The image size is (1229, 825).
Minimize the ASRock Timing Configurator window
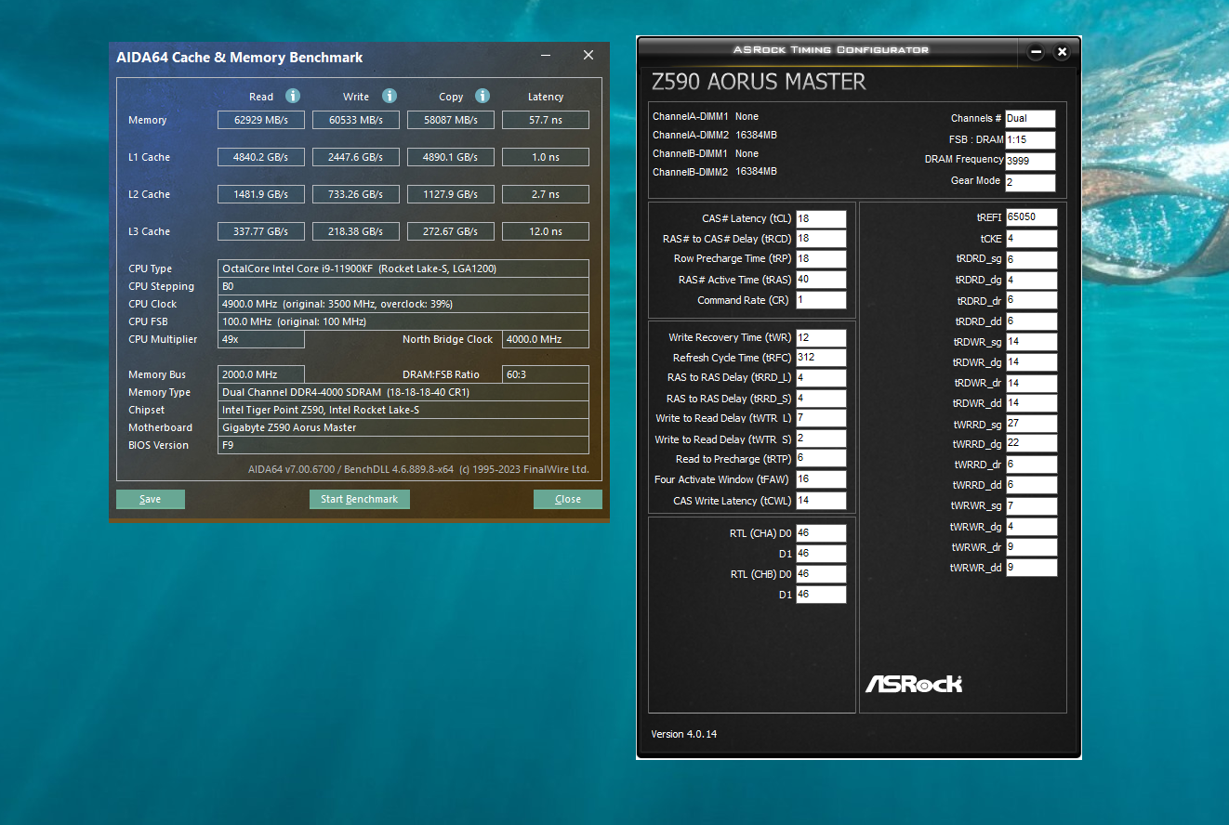(1036, 52)
